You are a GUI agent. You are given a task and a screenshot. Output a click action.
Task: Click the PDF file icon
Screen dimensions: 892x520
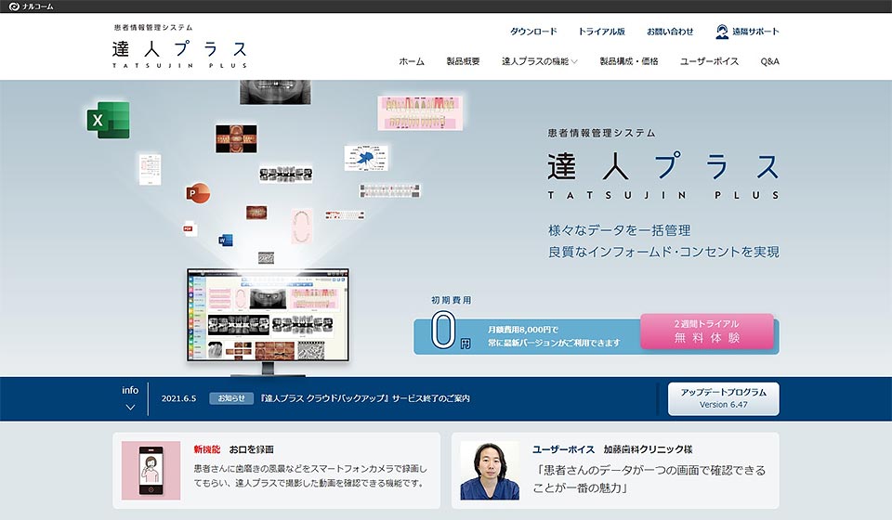pyautogui.click(x=190, y=228)
